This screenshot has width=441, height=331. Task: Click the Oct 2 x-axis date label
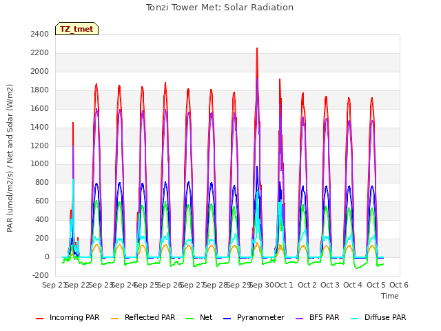307,285
